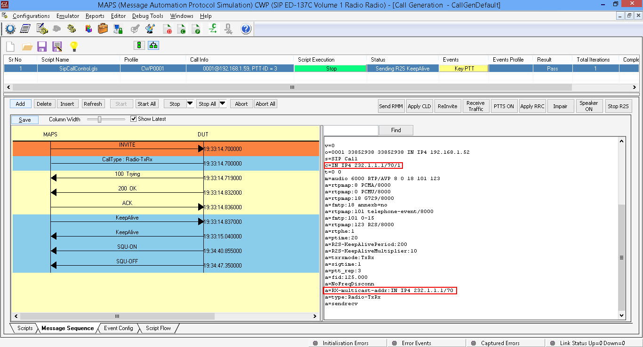Click the floppy disk with pencil icon
The image size is (643, 347).
(57, 47)
